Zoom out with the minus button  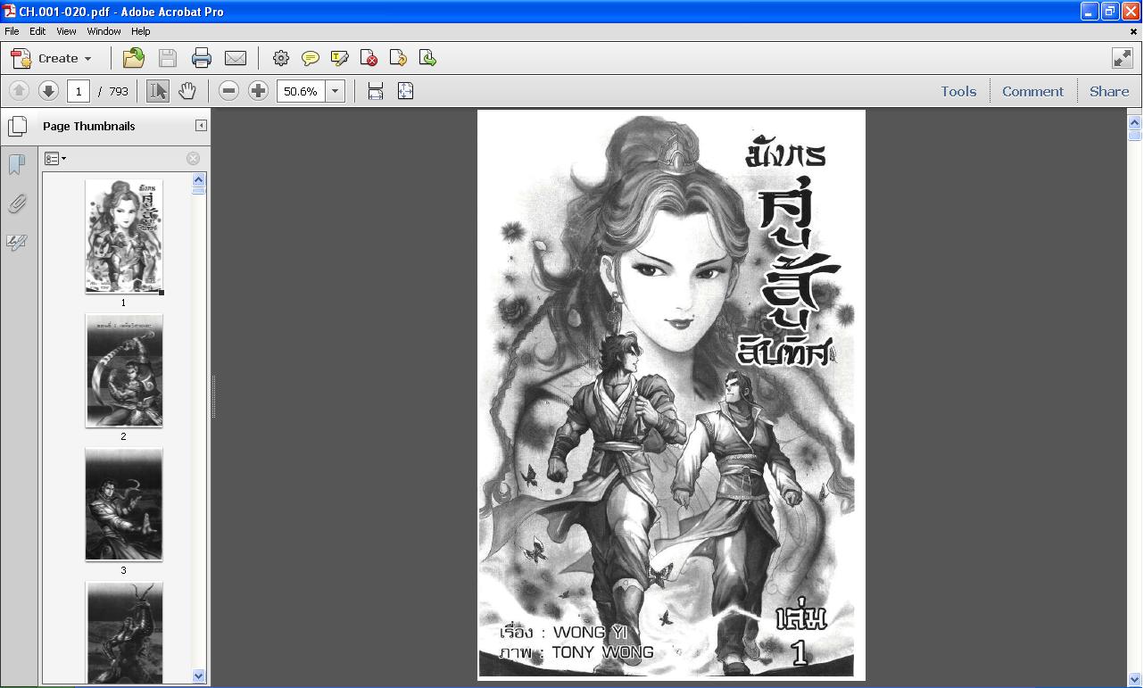tap(228, 91)
